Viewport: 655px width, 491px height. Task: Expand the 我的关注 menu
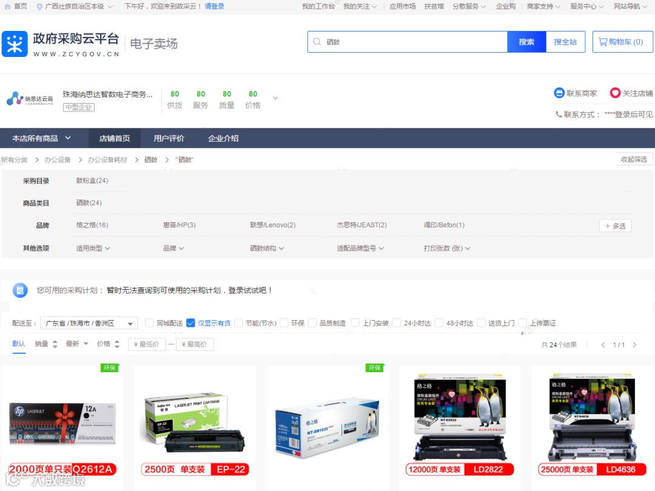coord(360,7)
